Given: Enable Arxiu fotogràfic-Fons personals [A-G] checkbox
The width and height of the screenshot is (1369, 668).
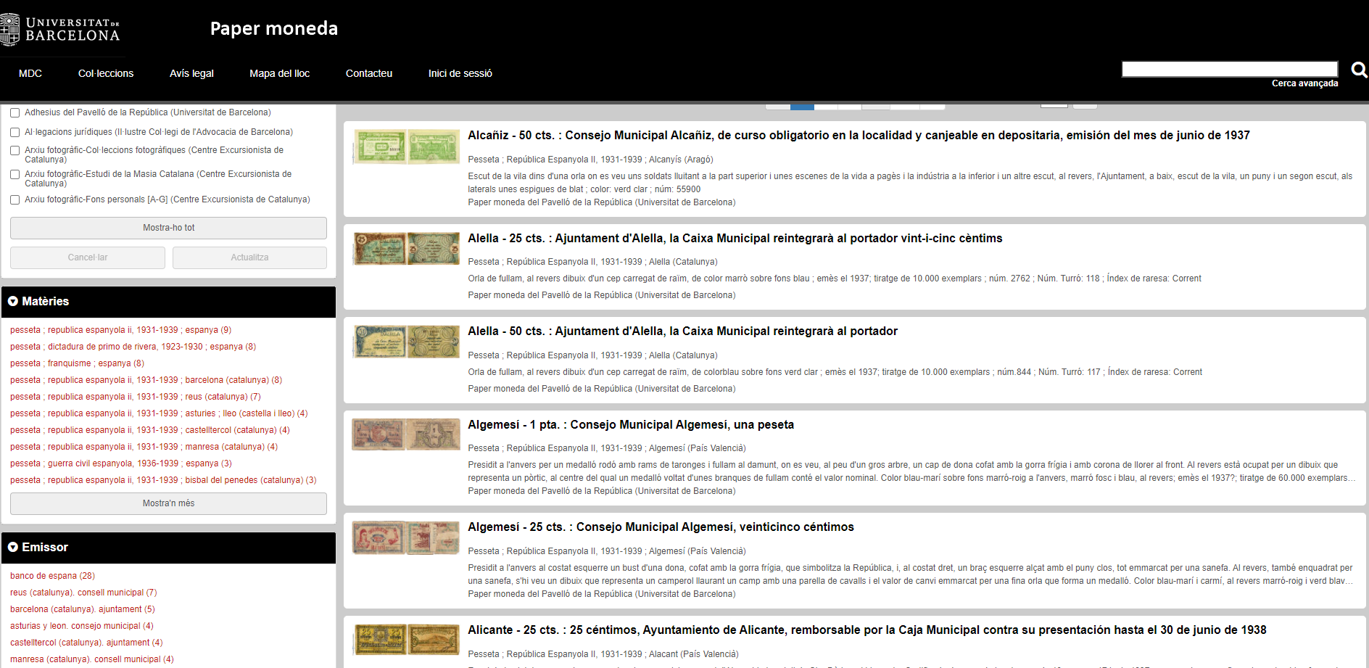Looking at the screenshot, I should [15, 200].
